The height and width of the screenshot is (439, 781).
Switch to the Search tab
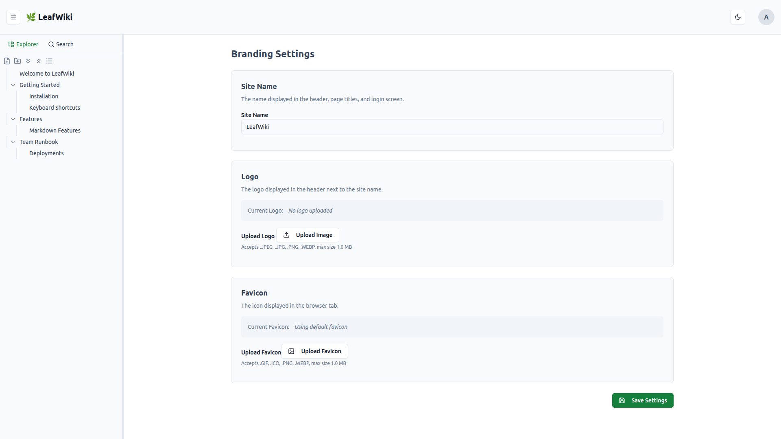pyautogui.click(x=61, y=44)
